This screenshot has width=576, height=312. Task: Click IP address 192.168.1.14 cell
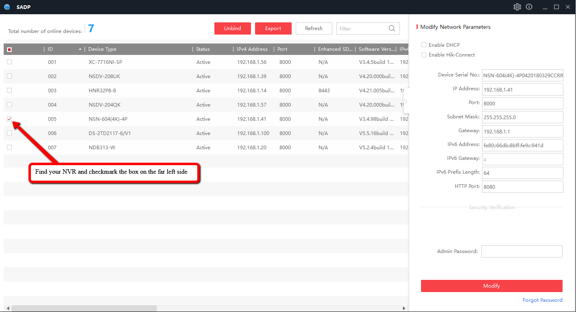(252, 91)
